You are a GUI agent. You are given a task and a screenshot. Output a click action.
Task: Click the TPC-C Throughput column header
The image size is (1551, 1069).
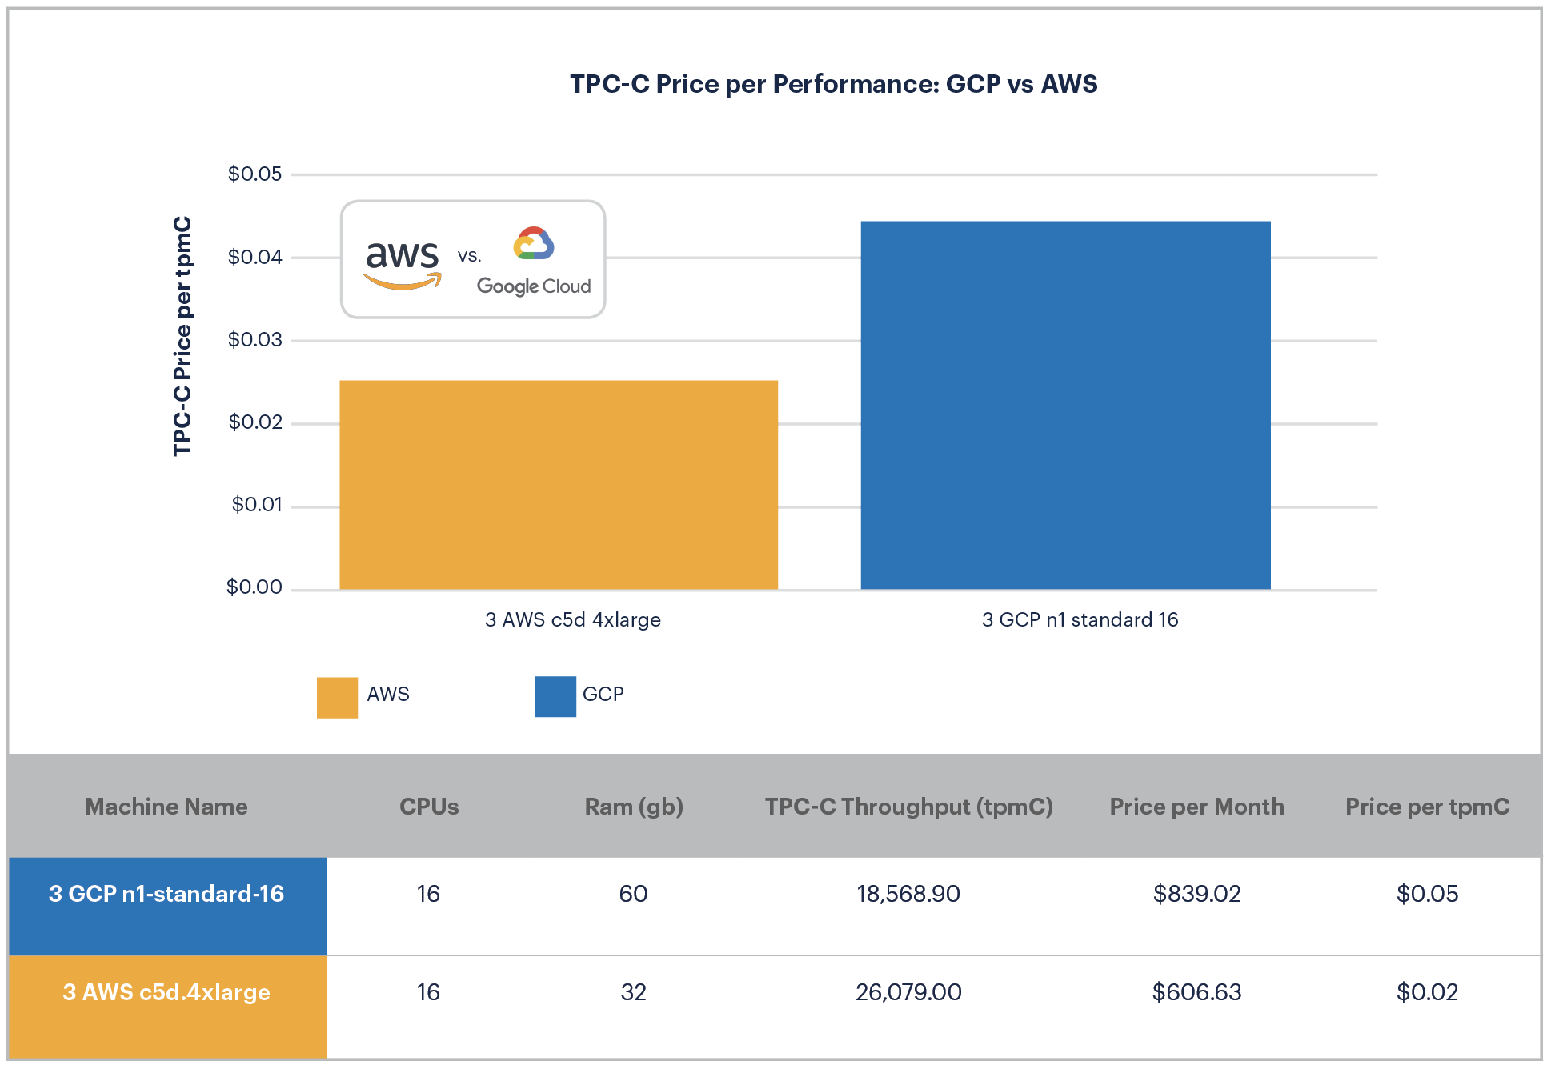(x=908, y=807)
